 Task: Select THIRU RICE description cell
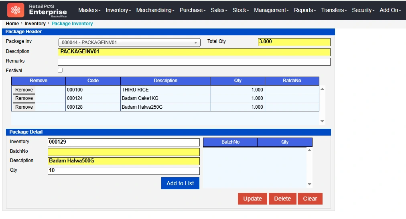pyautogui.click(x=166, y=90)
